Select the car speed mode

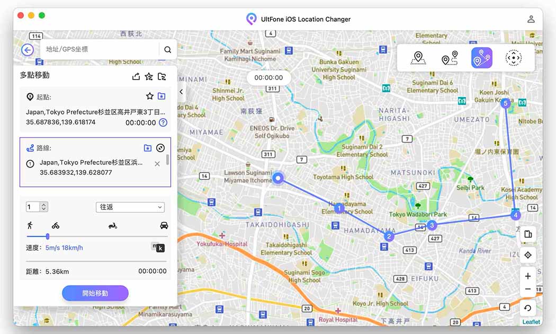click(x=164, y=225)
